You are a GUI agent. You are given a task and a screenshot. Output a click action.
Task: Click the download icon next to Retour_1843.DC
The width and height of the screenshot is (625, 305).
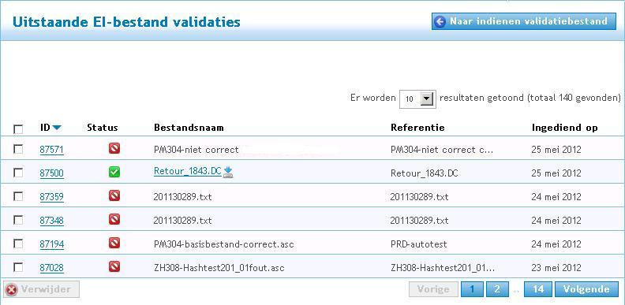227,172
